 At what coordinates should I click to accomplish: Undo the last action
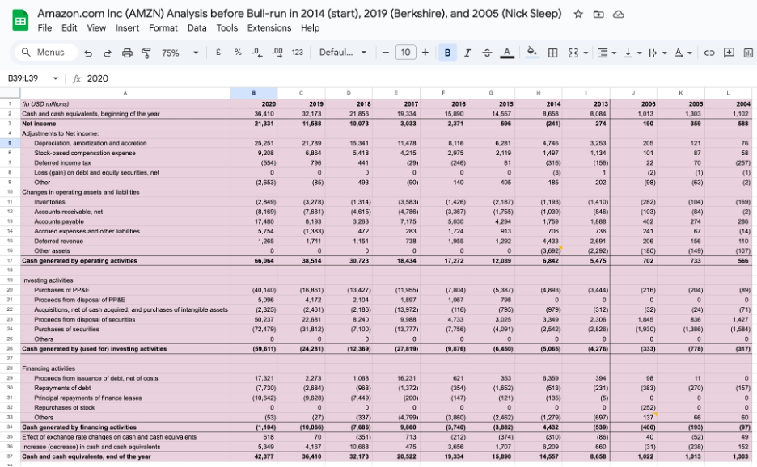coord(88,53)
